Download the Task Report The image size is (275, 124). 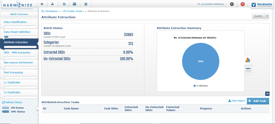click(x=237, y=101)
